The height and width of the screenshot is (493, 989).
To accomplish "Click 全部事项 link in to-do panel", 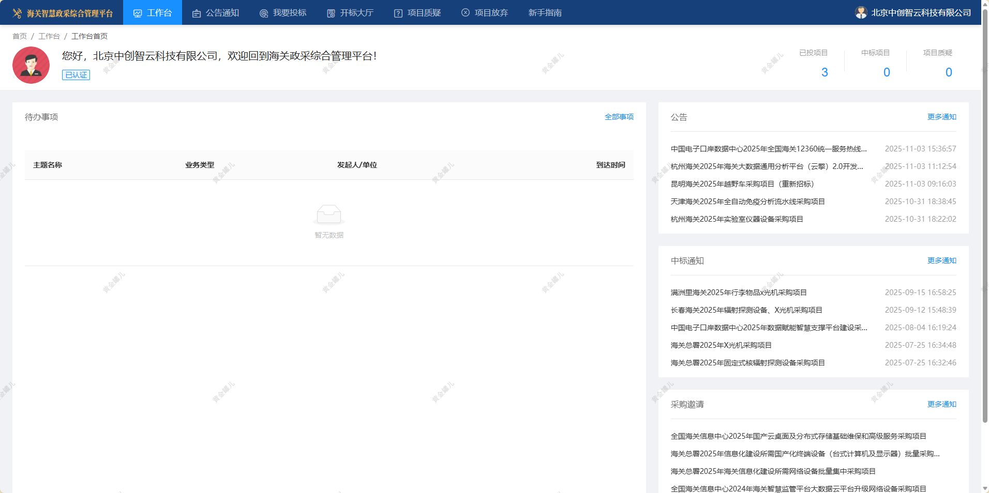I will point(619,117).
